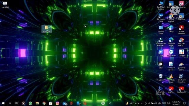Open Microsoft Edge desktop shortcut
The width and height of the screenshot is (189, 106).
(x=171, y=42)
